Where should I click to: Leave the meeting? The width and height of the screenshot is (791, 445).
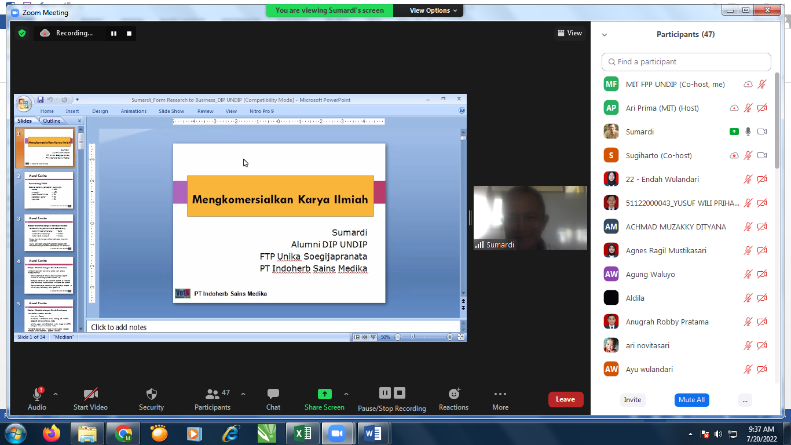point(565,399)
